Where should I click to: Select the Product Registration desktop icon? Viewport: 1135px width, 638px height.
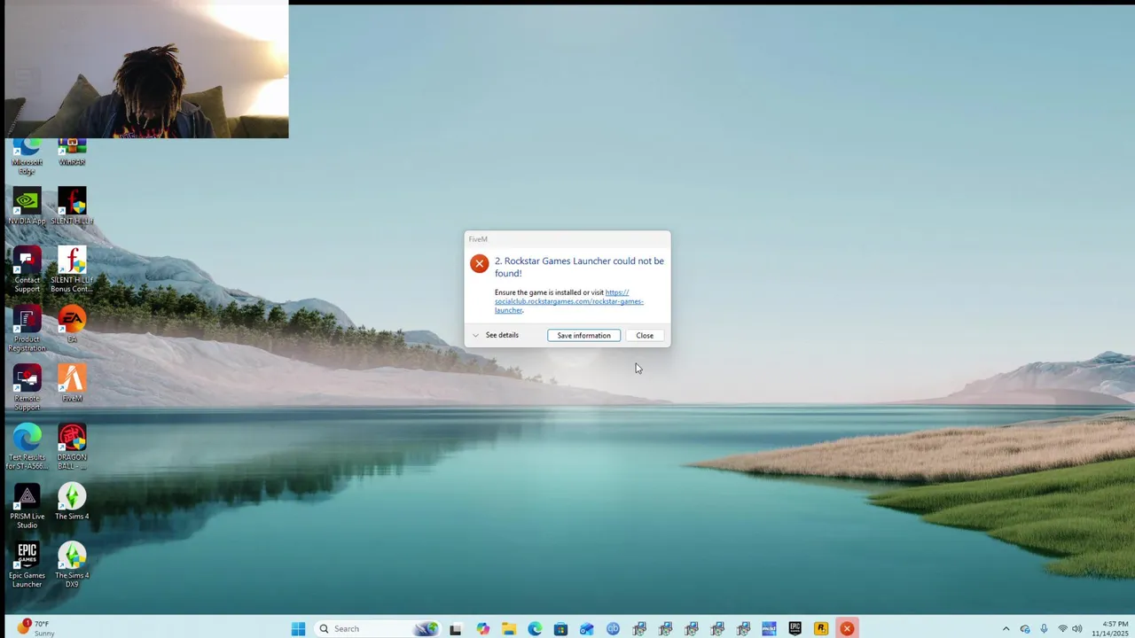(x=27, y=329)
